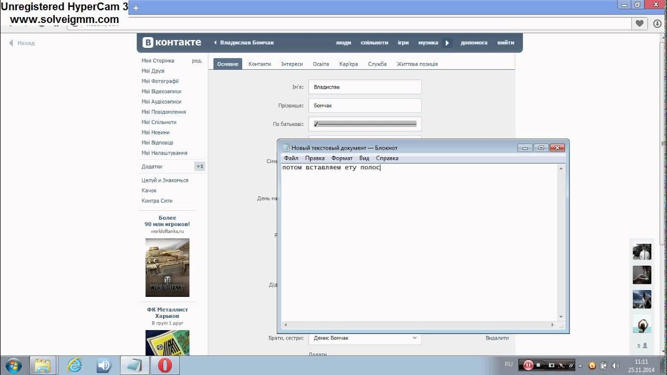Screen dimensions: 667x375
Task: Open допомога in the VK header
Action: coord(474,43)
